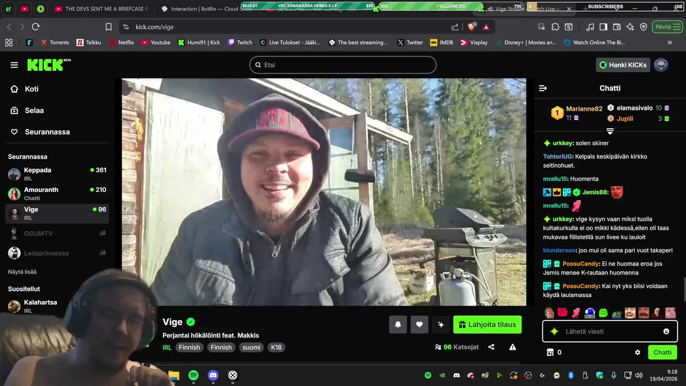Go back in browser history
The image size is (686, 386).
point(9,27)
